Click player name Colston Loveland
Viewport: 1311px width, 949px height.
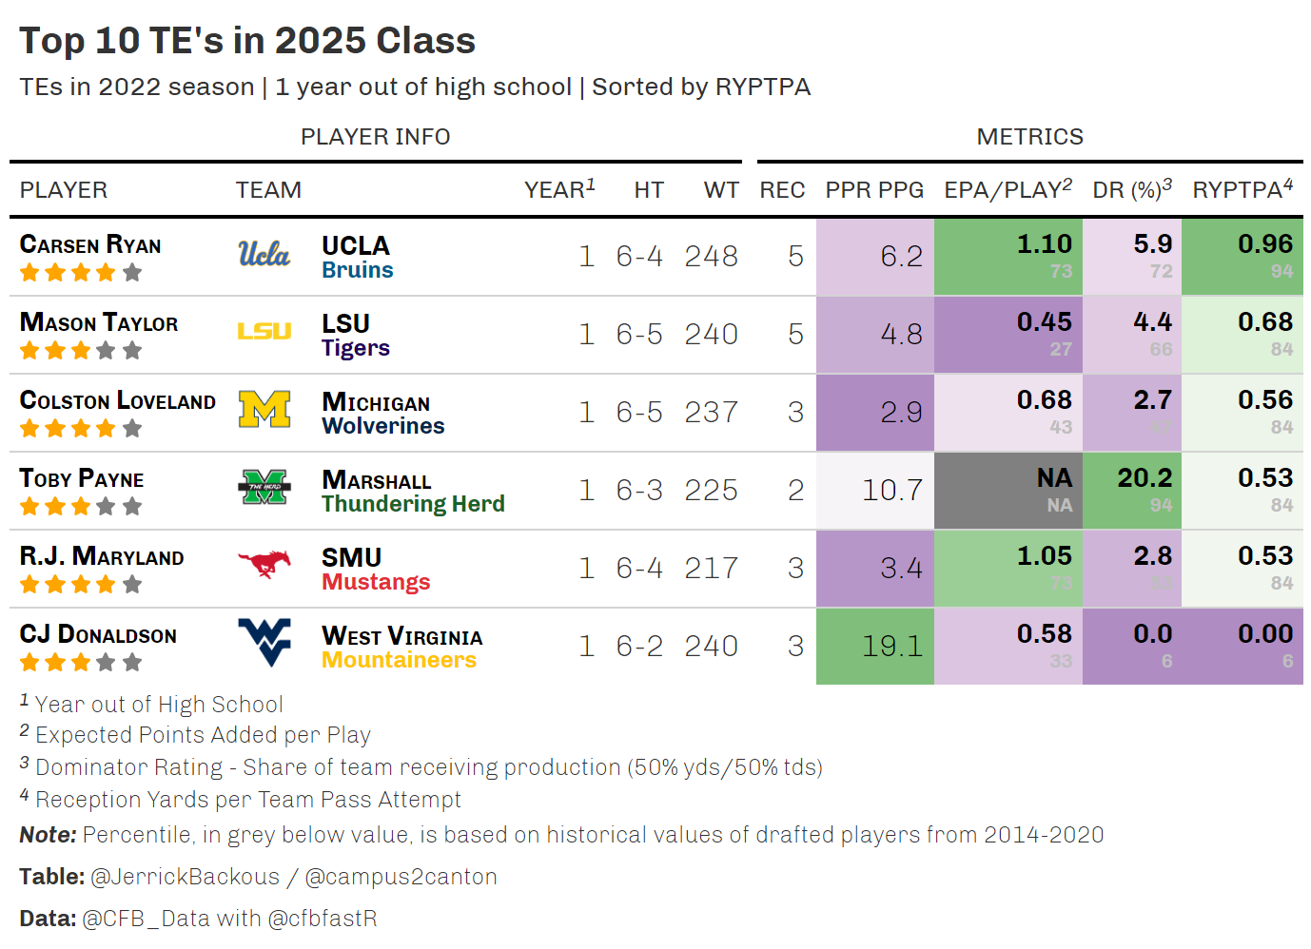(118, 401)
